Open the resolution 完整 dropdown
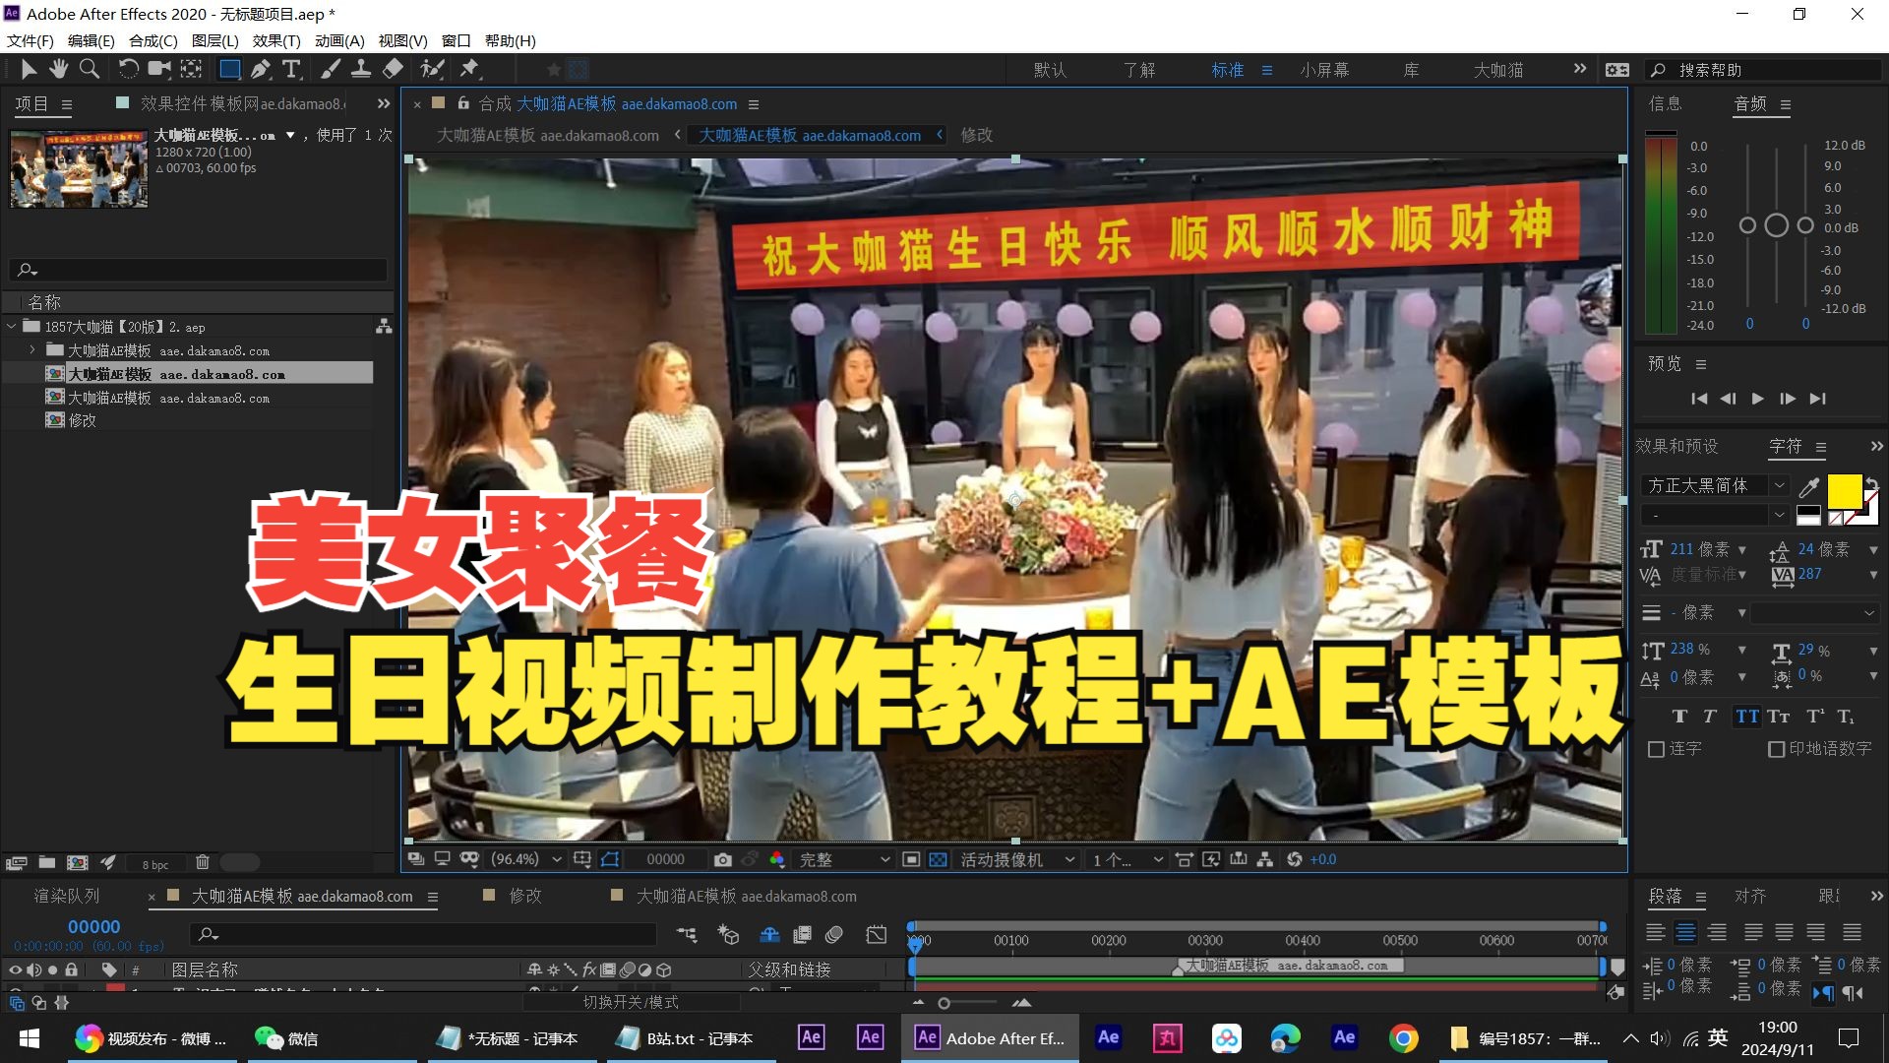Image resolution: width=1889 pixels, height=1063 pixels. 843,859
